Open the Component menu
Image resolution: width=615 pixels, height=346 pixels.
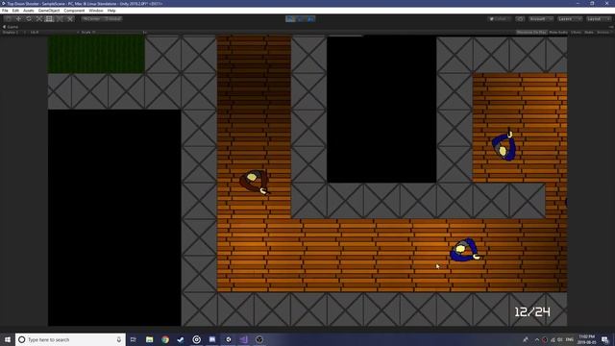coord(74,11)
